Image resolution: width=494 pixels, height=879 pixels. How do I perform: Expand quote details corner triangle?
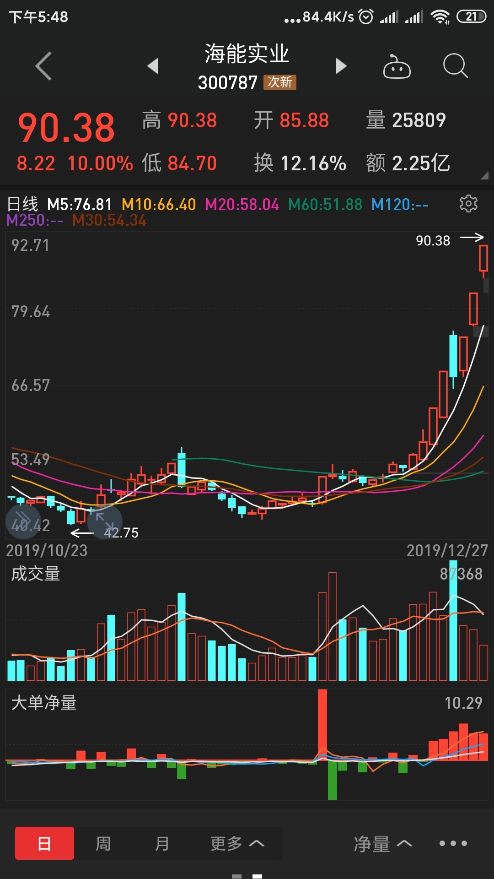click(484, 175)
